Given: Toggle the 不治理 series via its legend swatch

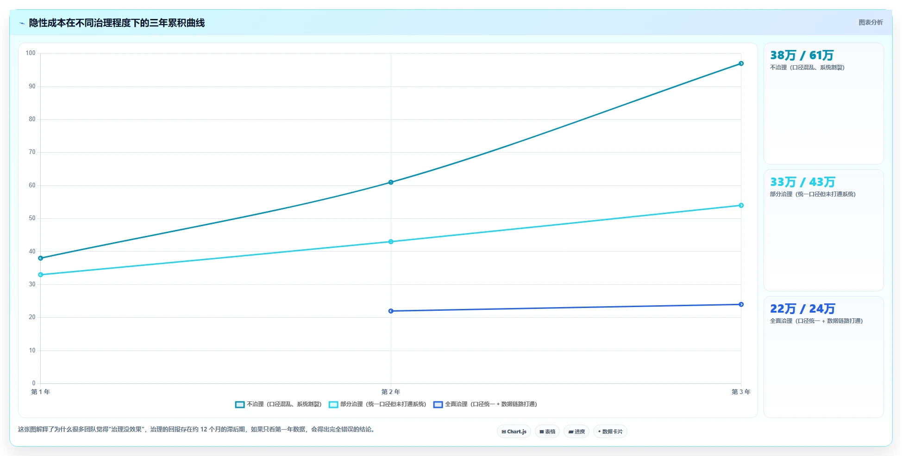Looking at the screenshot, I should coord(240,405).
